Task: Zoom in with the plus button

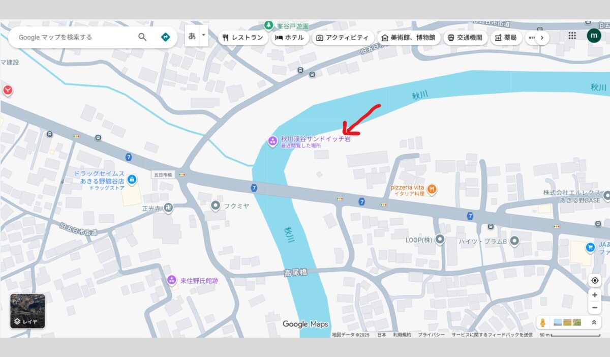Action: click(594, 295)
